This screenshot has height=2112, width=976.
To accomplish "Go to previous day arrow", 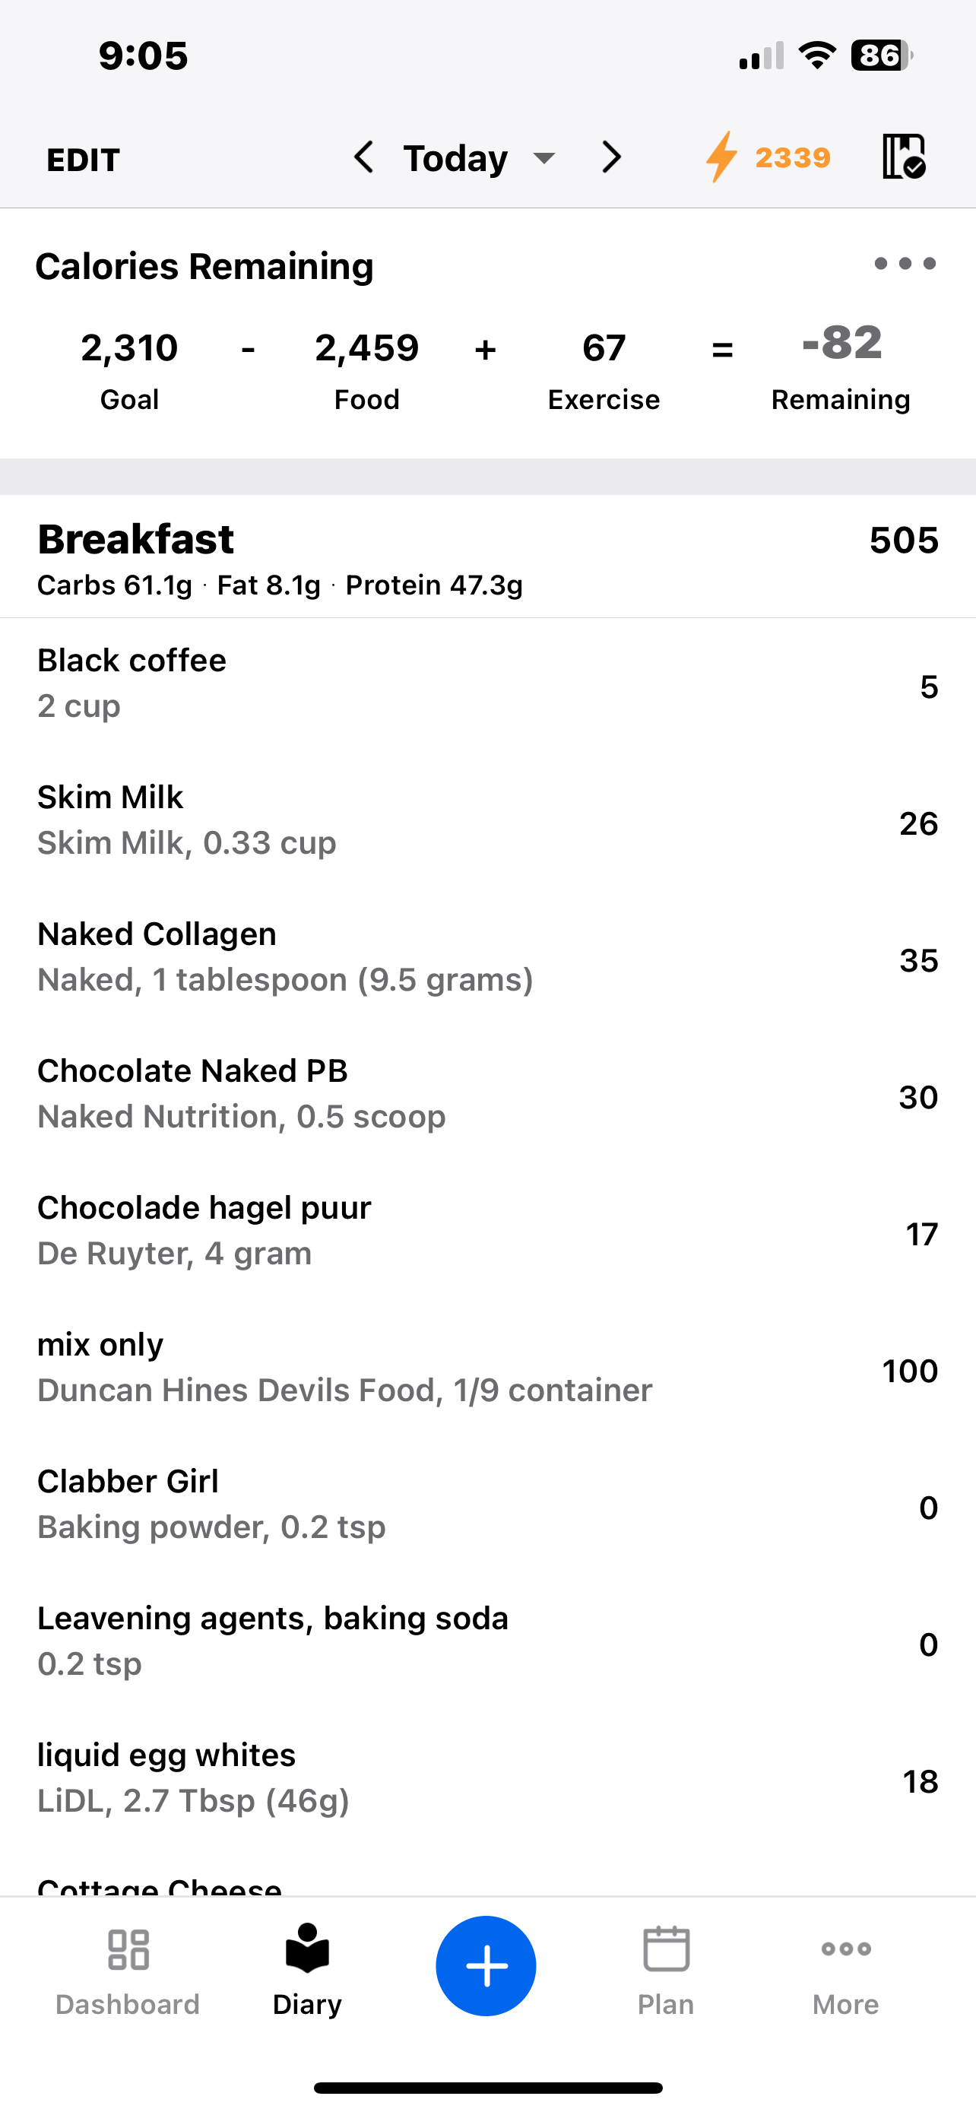I will tap(363, 157).
